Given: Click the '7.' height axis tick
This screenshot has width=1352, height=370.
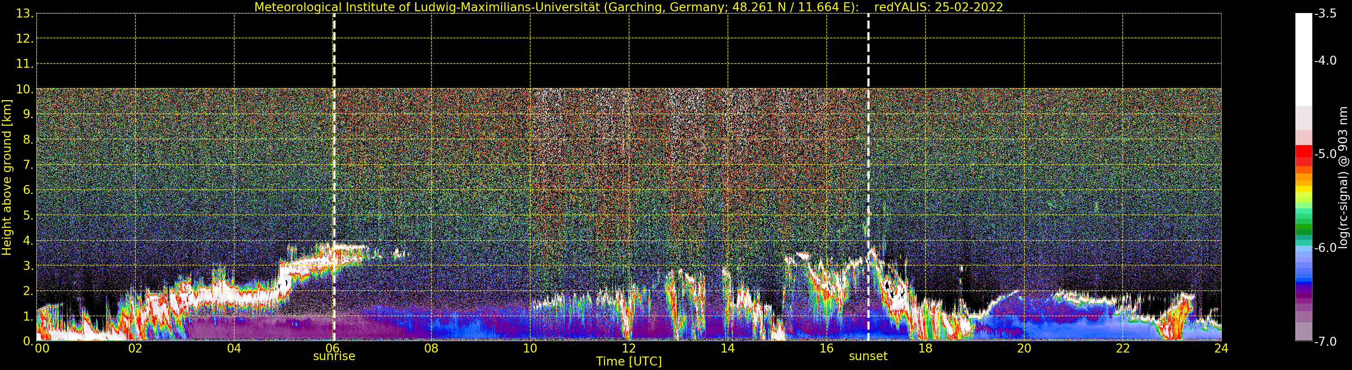Looking at the screenshot, I should pyautogui.click(x=28, y=165).
